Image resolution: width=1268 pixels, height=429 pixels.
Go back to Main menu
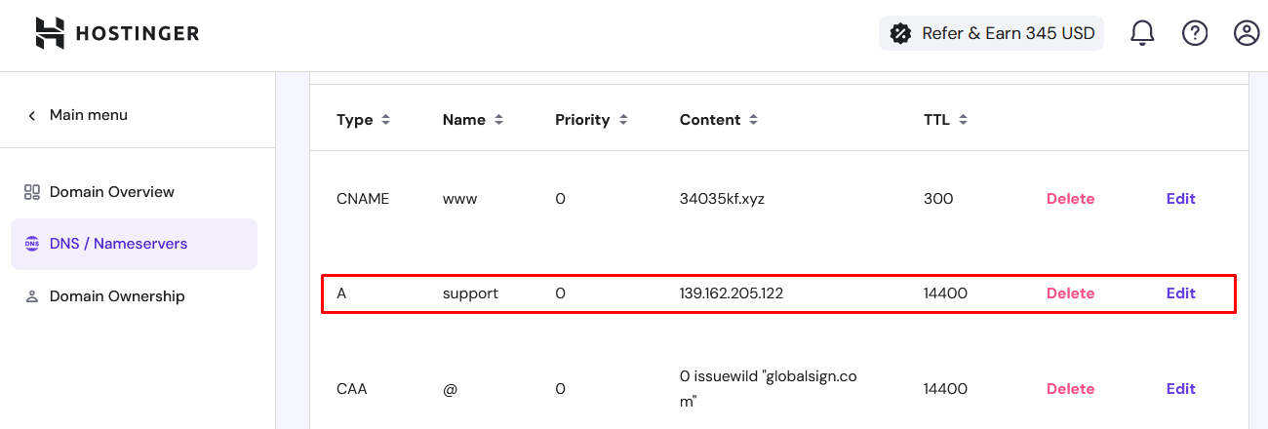pos(78,115)
